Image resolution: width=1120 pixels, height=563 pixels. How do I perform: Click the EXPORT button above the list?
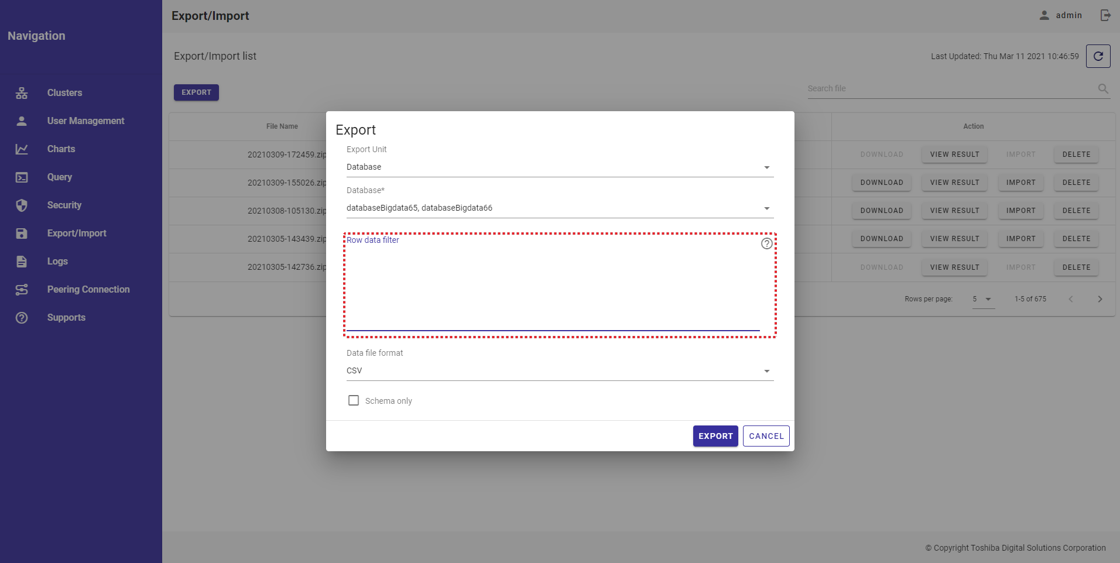click(x=196, y=92)
